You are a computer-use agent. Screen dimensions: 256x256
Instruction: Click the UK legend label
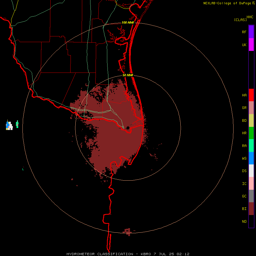244,45
